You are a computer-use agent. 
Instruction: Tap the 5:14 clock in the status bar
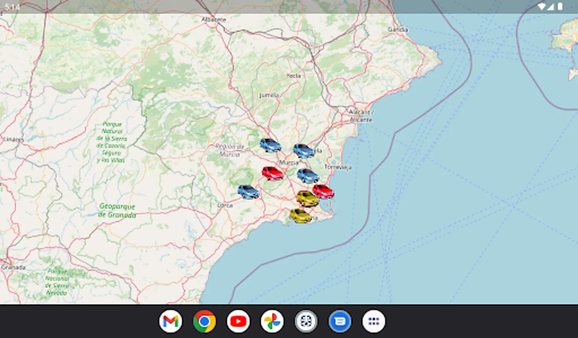point(12,7)
